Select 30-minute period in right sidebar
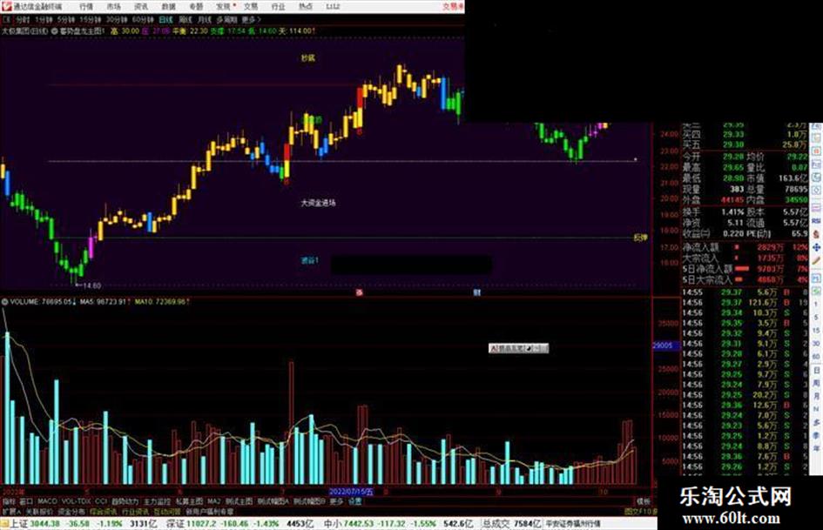The width and height of the screenshot is (823, 530). coord(816,344)
